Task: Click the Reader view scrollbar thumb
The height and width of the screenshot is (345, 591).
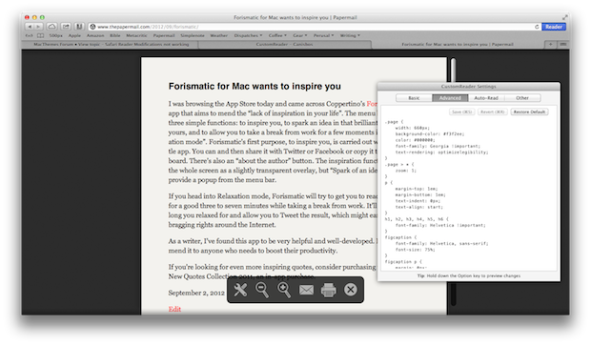Action: (453, 70)
